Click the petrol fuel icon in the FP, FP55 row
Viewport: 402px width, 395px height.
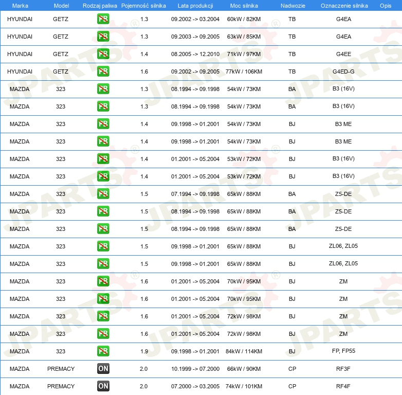[x=103, y=351]
